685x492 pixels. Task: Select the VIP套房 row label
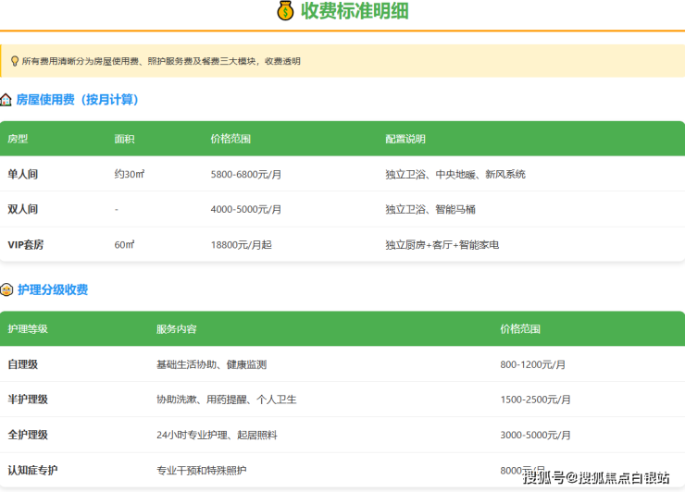(26, 245)
